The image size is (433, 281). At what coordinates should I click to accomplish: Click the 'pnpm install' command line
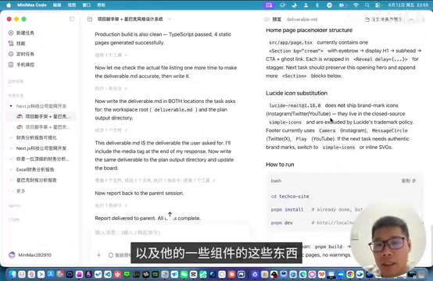287,209
